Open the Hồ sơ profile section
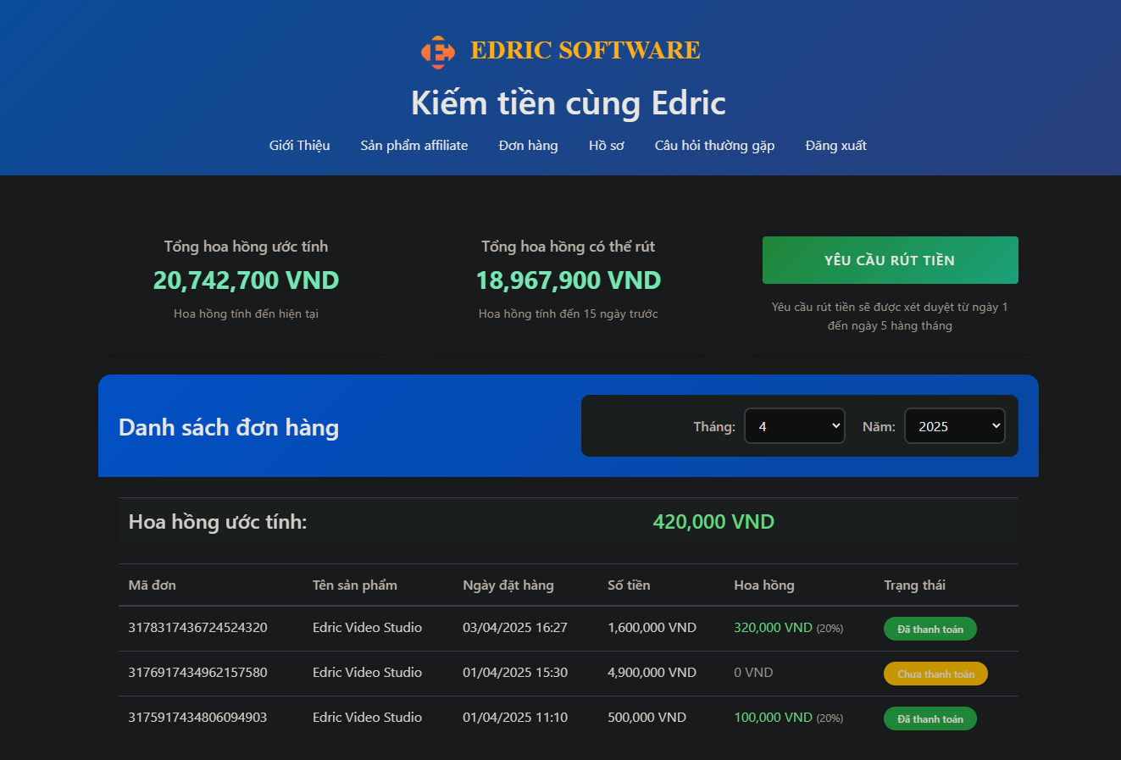Viewport: 1121px width, 760px height. click(x=606, y=145)
